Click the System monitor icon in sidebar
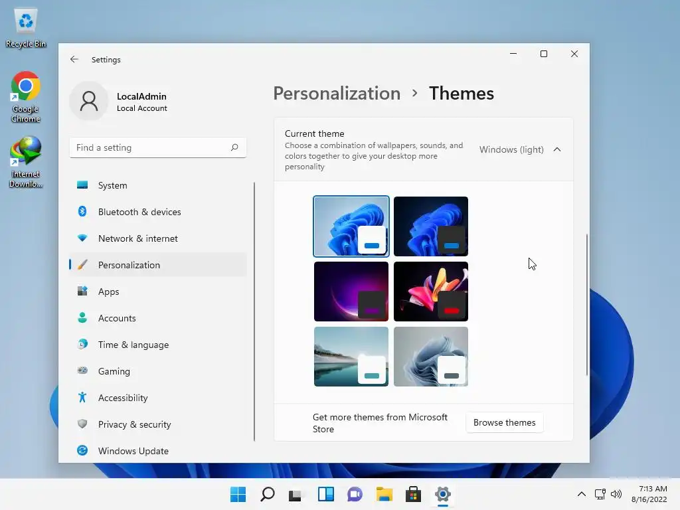The image size is (680, 510). tap(82, 185)
